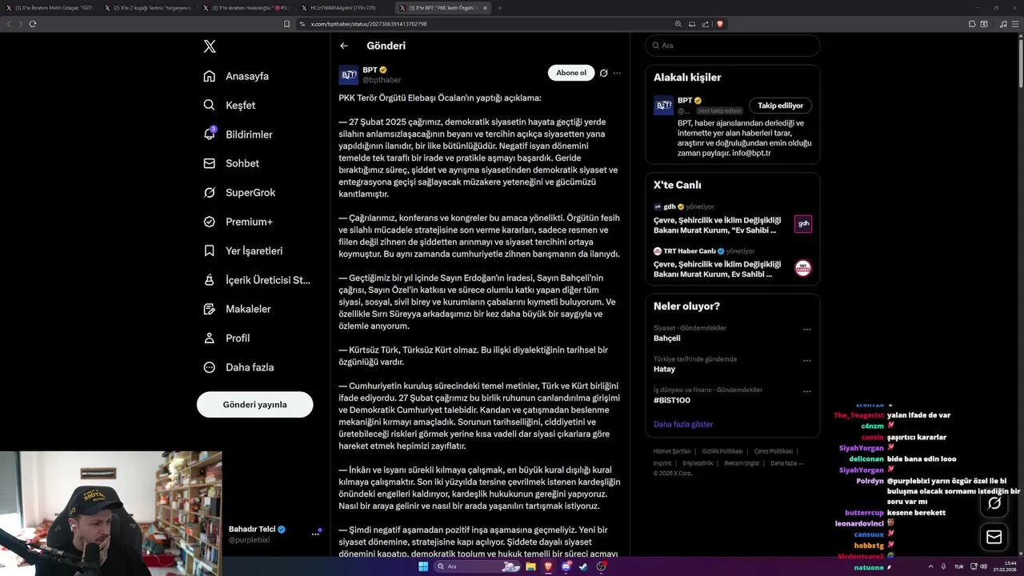Click address bar URL
1024x576 pixels.
pos(369,24)
